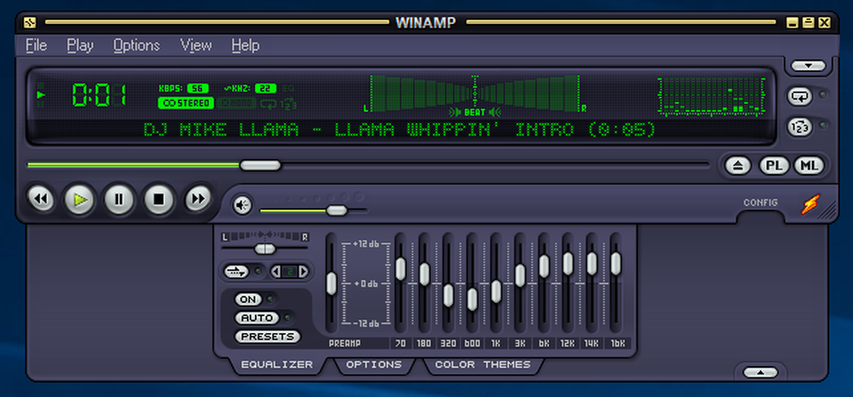
Task: Increase crossfade seconds with the right arrow
Action: tap(303, 271)
